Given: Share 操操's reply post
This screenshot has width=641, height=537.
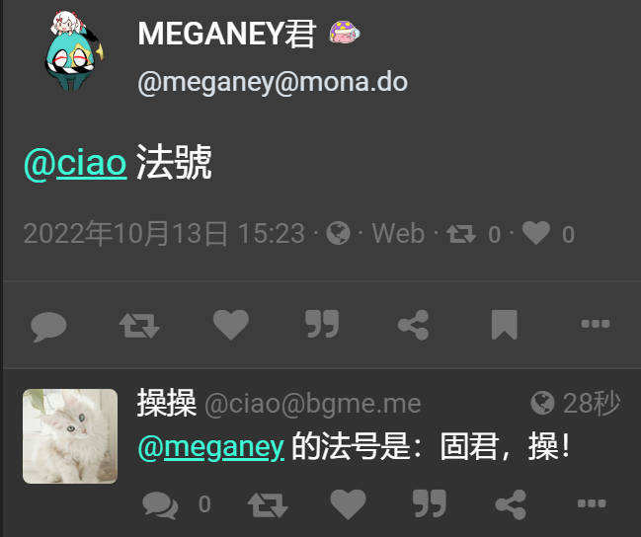Looking at the screenshot, I should [x=511, y=504].
